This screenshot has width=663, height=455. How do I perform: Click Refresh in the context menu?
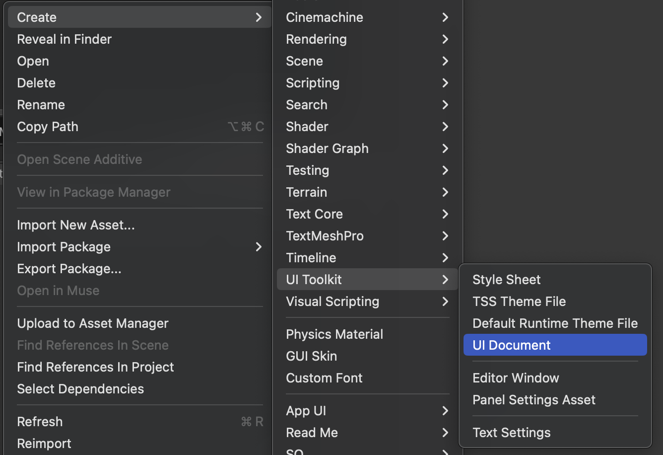coord(40,422)
